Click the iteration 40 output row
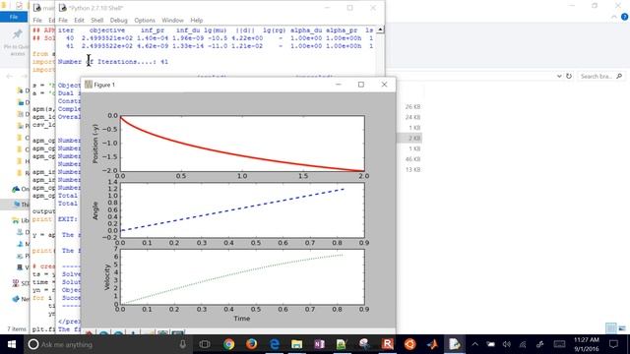The height and width of the screenshot is (354, 630). click(x=220, y=38)
